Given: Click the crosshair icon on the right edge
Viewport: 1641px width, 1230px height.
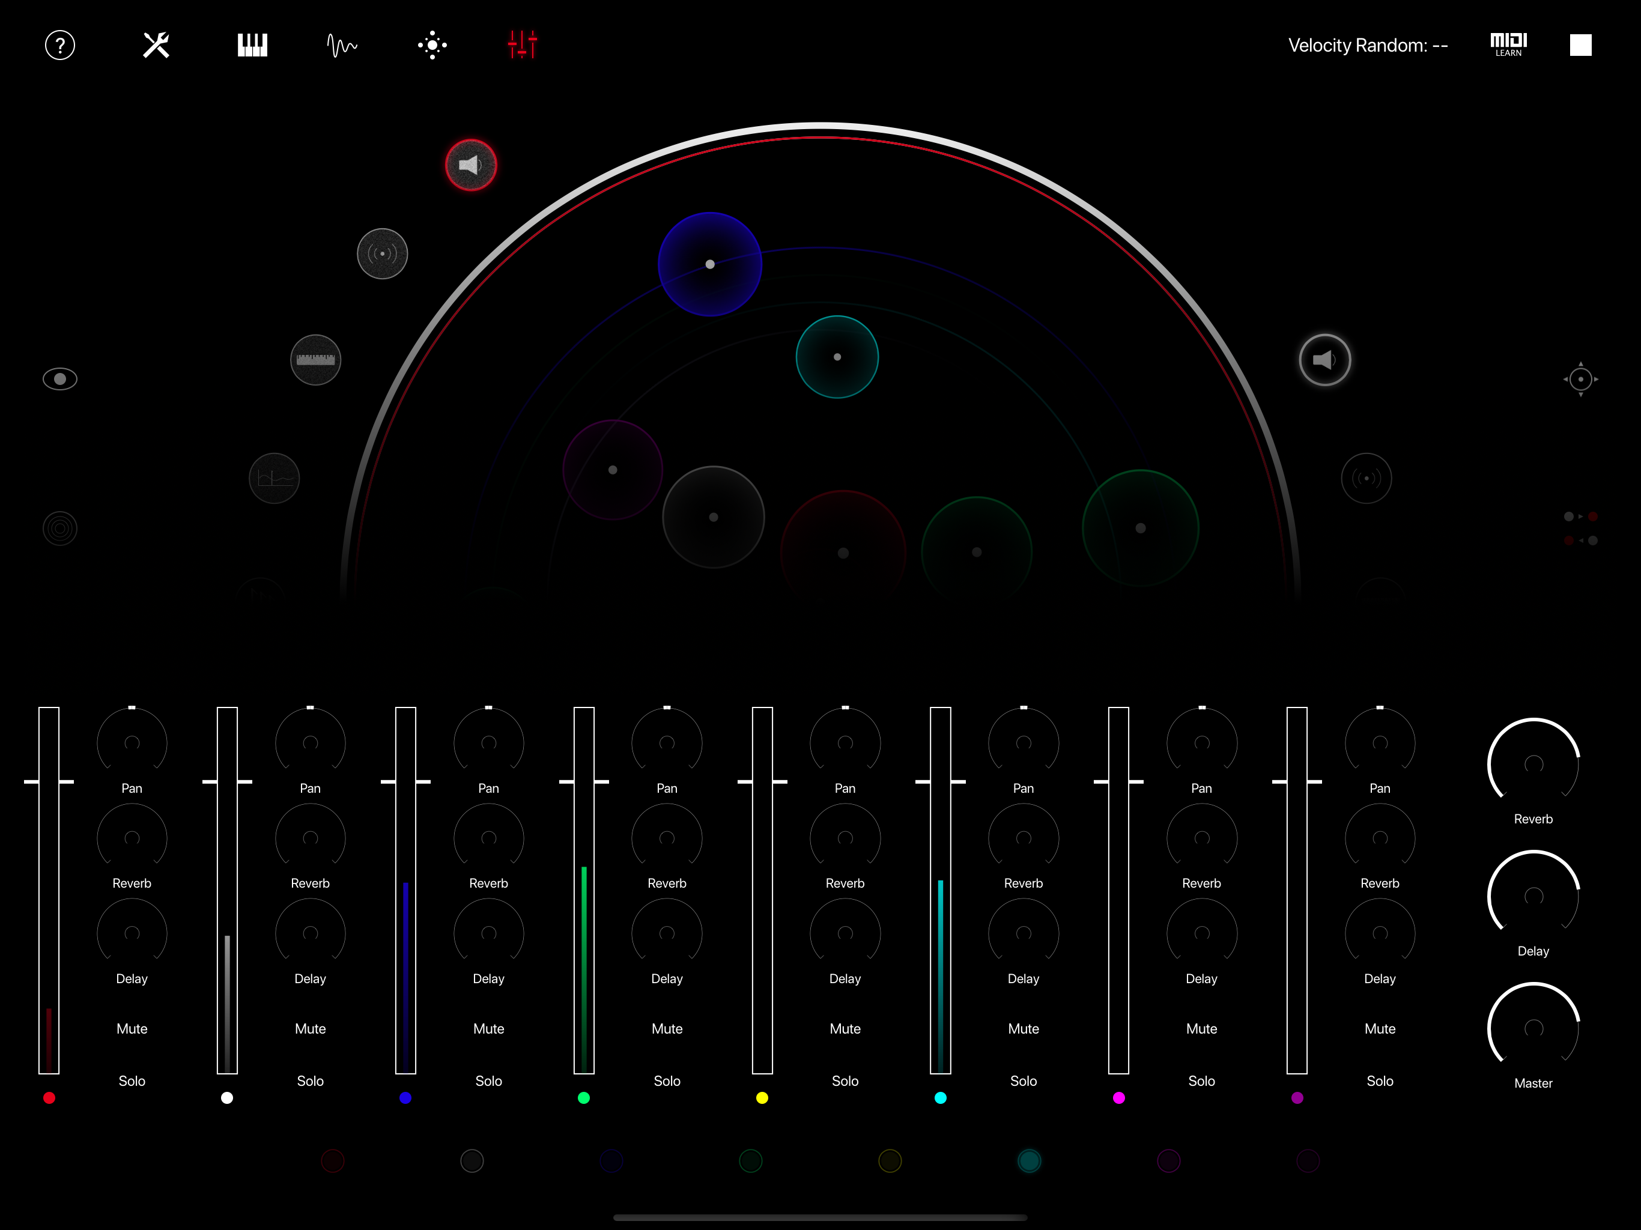Looking at the screenshot, I should (x=1581, y=378).
